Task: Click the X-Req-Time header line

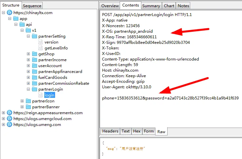Action: coord(129,37)
